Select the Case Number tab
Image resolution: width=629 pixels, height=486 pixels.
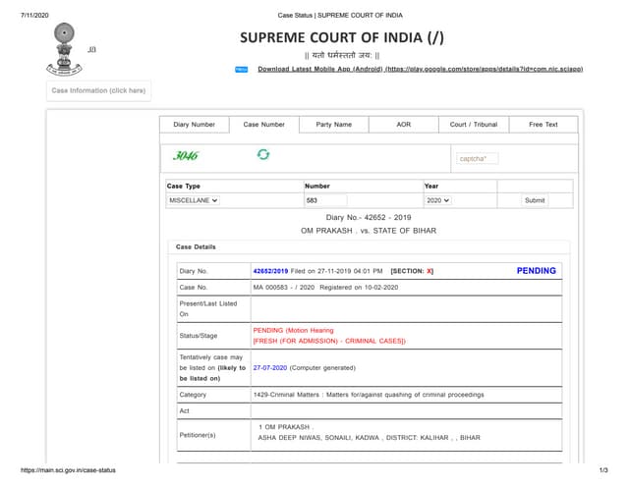(264, 125)
